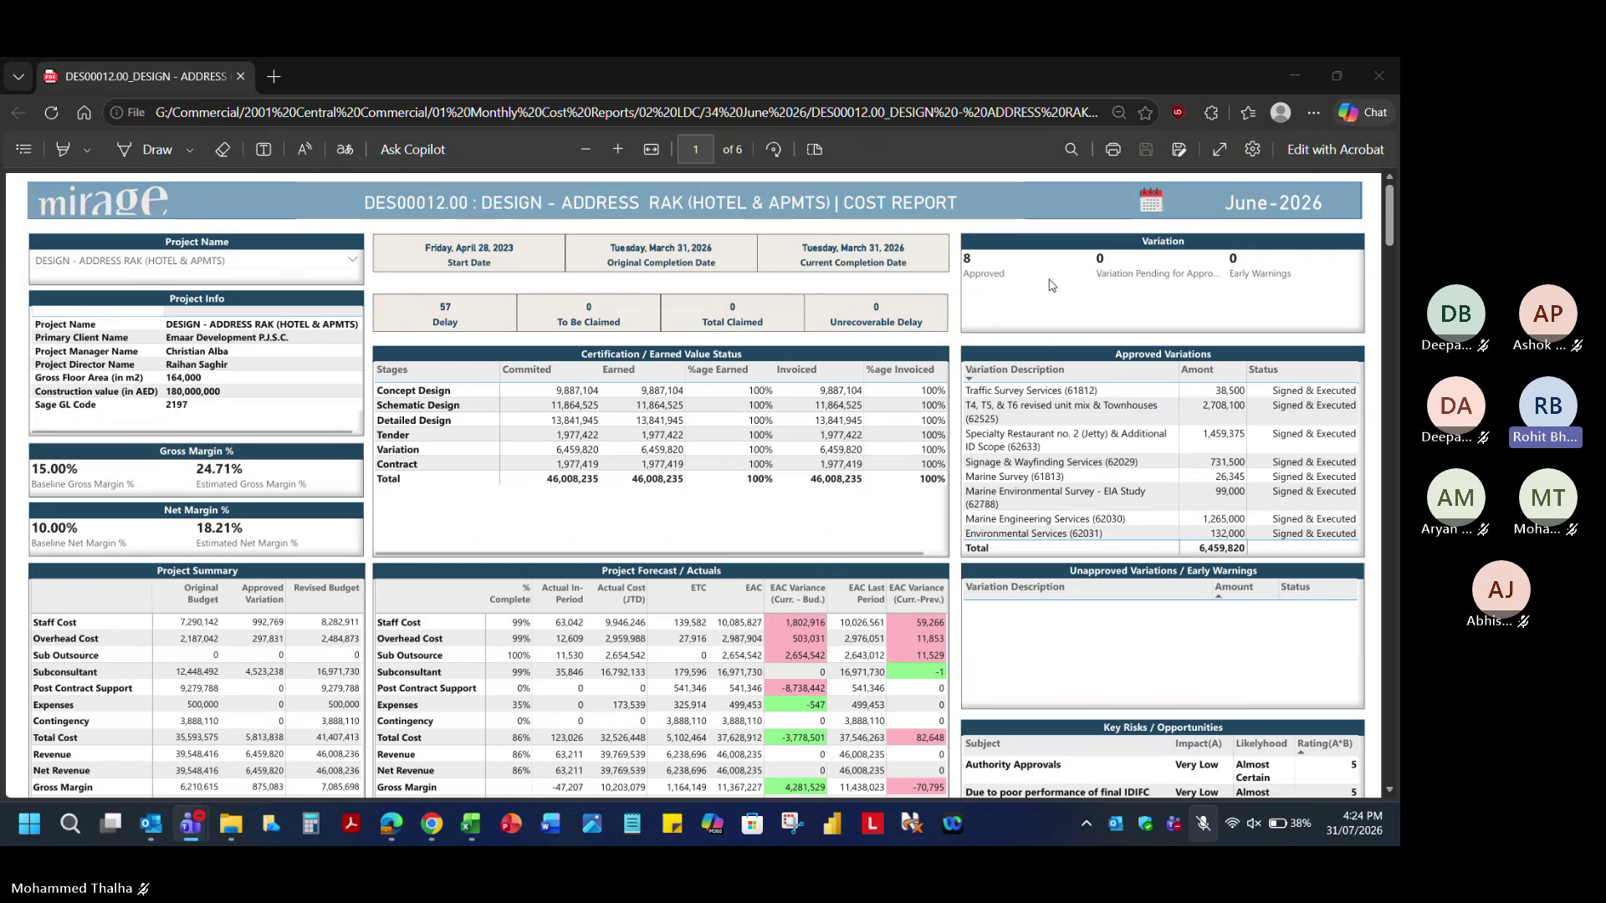This screenshot has height=903, width=1606.
Task: Click Edit with Acrobat
Action: [1336, 150]
